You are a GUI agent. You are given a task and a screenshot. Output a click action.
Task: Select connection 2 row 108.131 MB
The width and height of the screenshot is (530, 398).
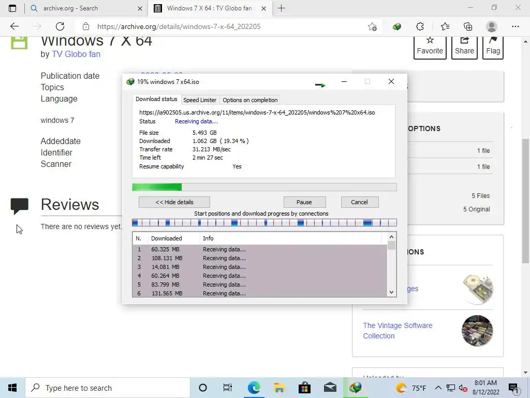pos(260,258)
